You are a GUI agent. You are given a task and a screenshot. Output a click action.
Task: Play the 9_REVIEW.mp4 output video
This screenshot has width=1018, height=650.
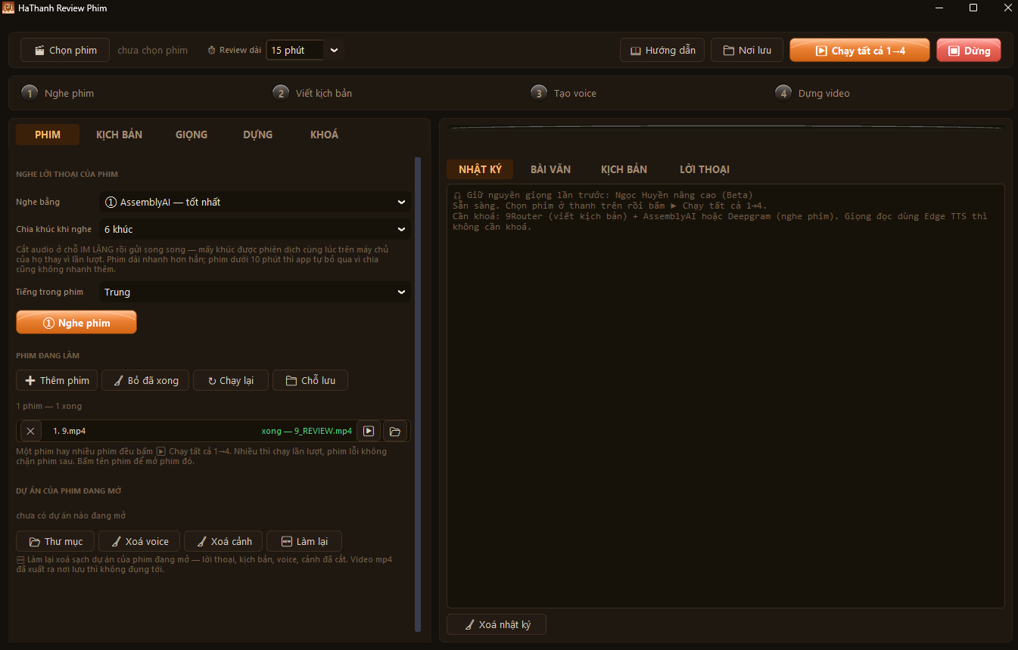coord(369,431)
